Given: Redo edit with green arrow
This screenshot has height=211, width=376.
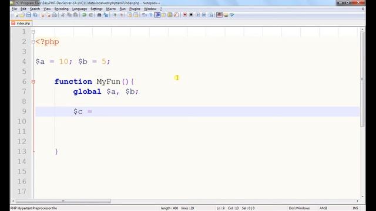Looking at the screenshot, I should point(90,15).
